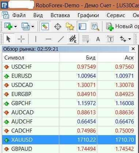Click the Аск column header
Viewport: 139px width, 153px height.
click(x=117, y=58)
